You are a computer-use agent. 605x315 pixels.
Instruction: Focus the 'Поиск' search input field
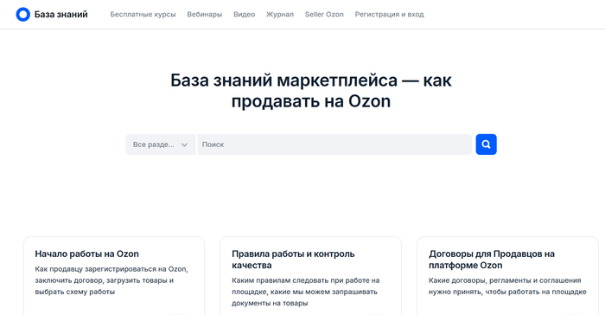click(x=334, y=145)
